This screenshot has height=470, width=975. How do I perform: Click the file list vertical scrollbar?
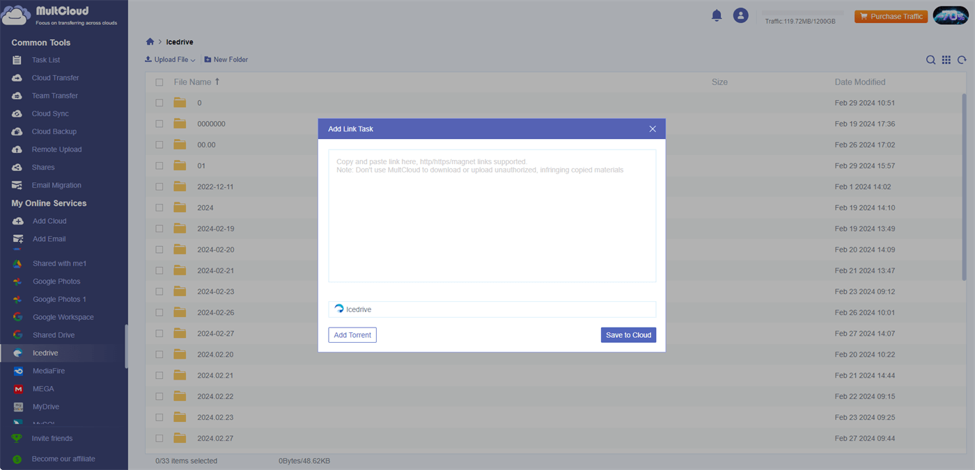point(965,188)
